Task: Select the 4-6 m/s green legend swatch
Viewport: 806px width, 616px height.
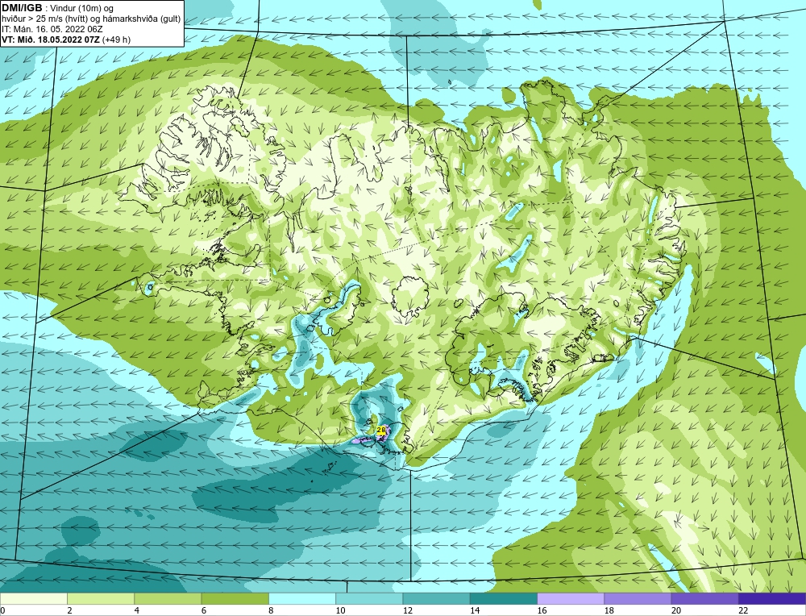Action: pyautogui.click(x=168, y=598)
